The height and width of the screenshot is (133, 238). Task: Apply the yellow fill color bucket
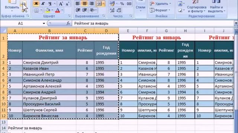coord(48,10)
